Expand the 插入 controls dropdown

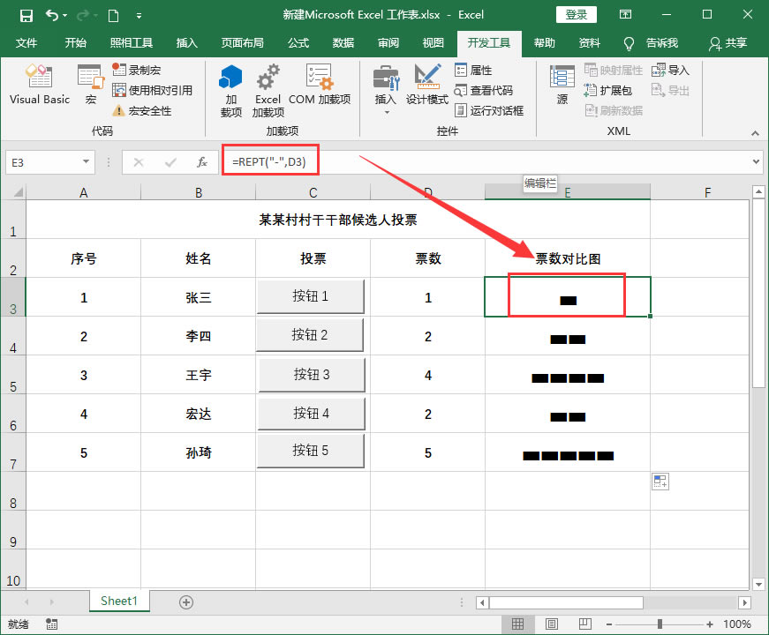(x=386, y=112)
